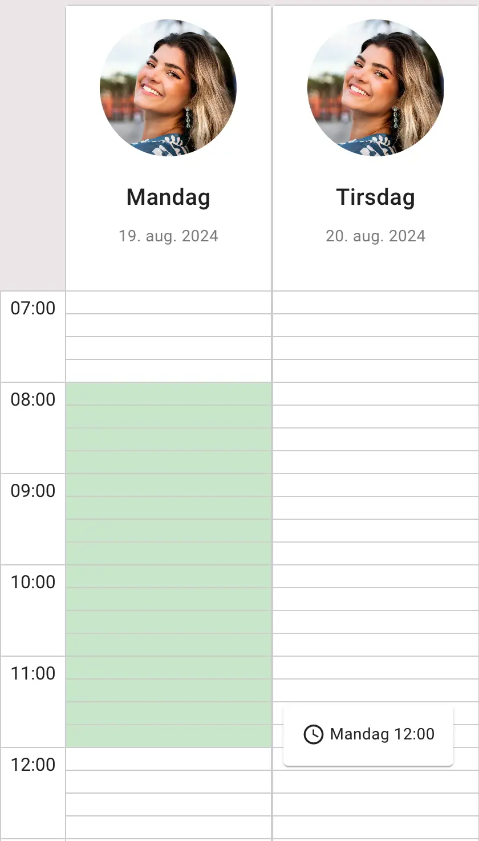Click the green available block on Mandag
The height and width of the screenshot is (841, 479).
click(168, 565)
